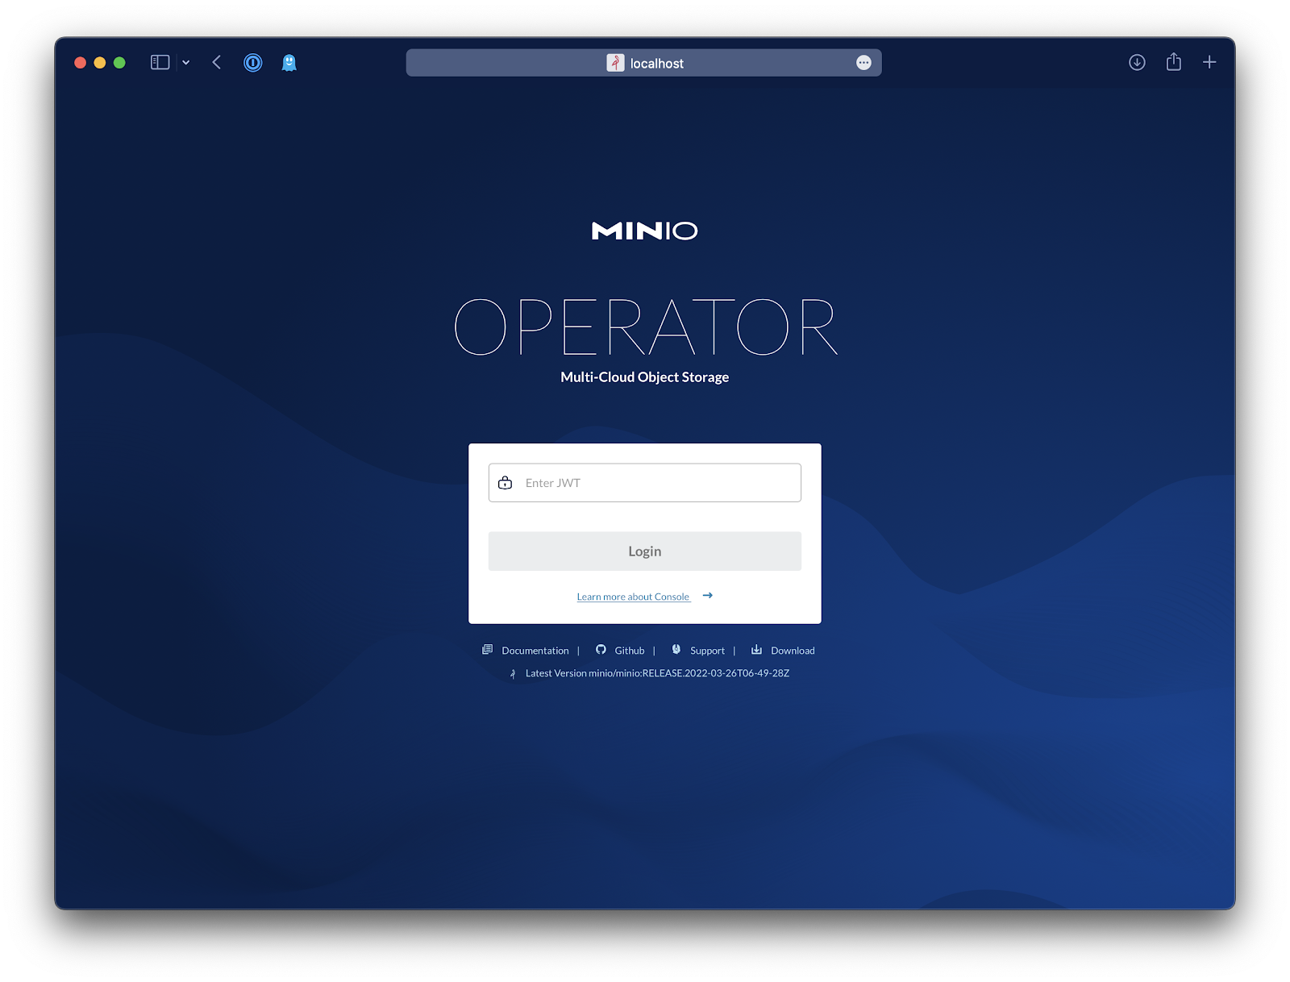Click the Support icon in the footer

click(x=676, y=650)
